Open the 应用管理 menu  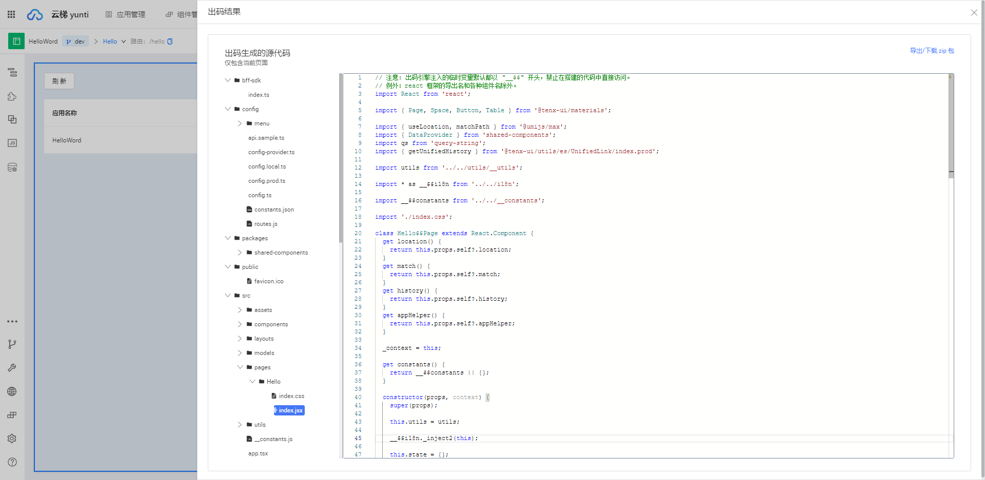[x=125, y=14]
